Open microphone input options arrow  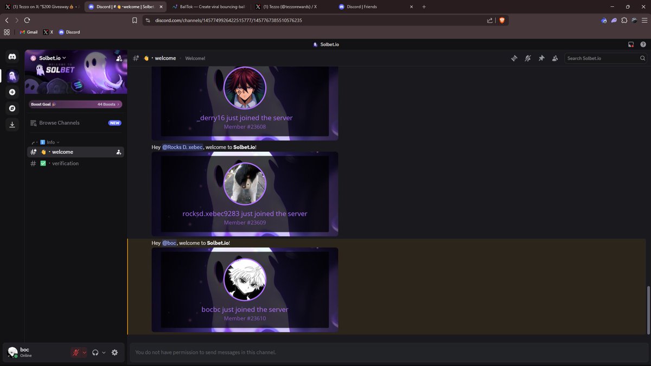click(x=84, y=352)
